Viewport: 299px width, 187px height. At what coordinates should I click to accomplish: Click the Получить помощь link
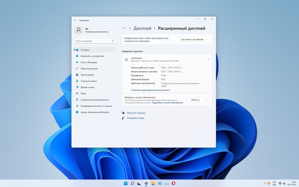point(136,113)
